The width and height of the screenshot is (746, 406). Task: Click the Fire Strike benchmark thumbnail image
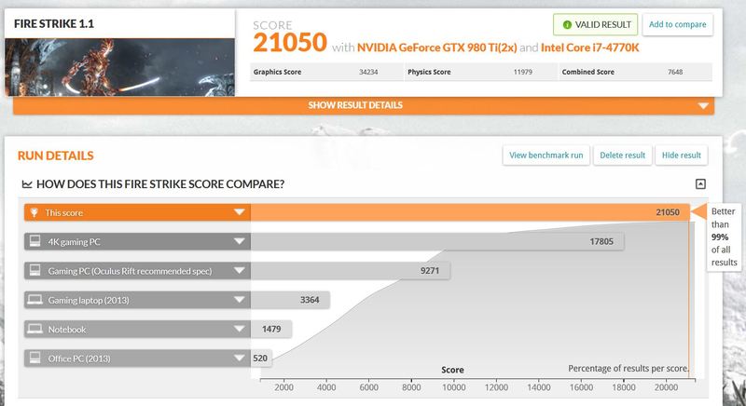(x=120, y=67)
